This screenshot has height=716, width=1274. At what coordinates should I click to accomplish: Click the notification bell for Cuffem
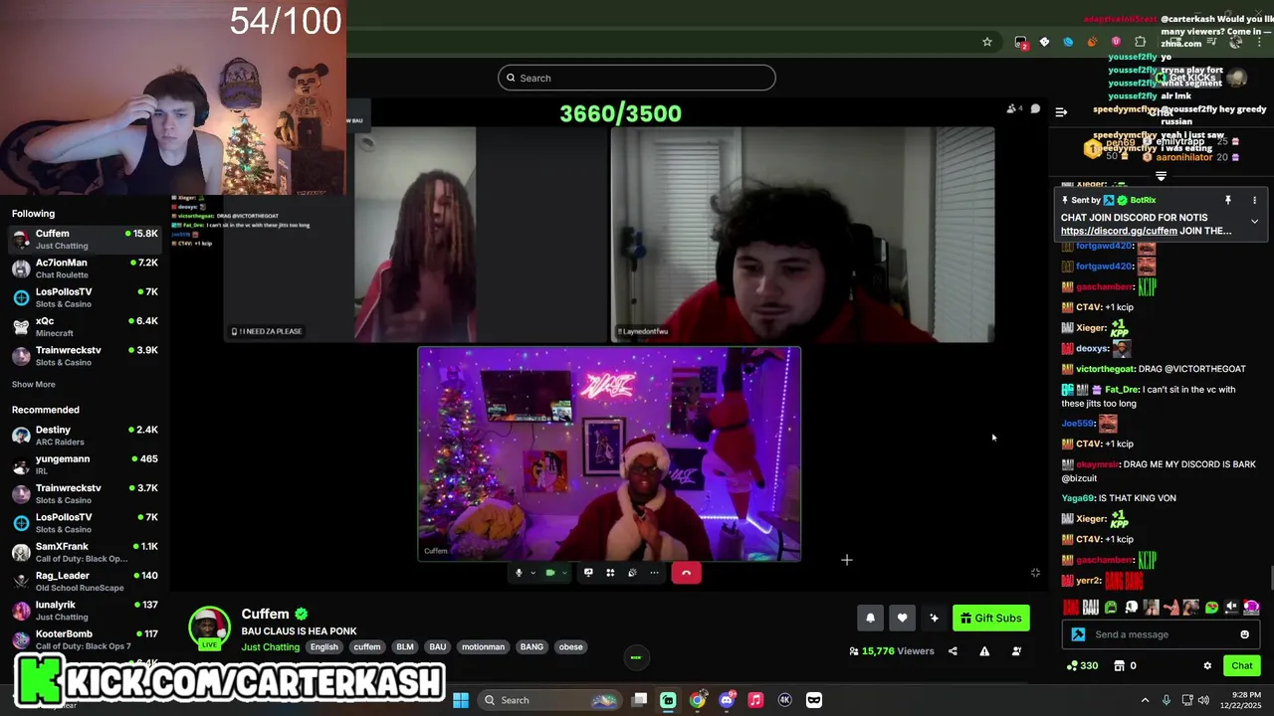(x=870, y=618)
